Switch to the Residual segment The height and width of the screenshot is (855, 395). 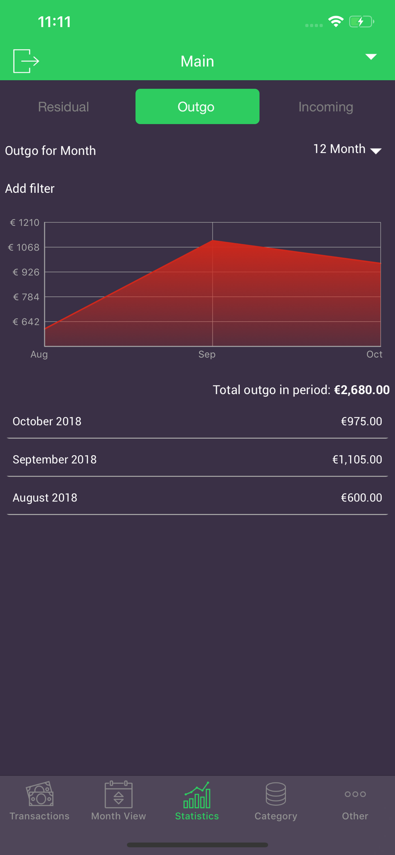pos(64,107)
